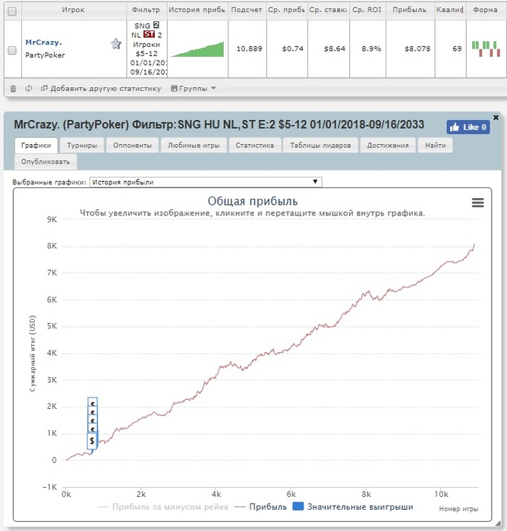This screenshot has width=507, height=531.
Task: Click the PartyPoker network label
Action: point(45,55)
